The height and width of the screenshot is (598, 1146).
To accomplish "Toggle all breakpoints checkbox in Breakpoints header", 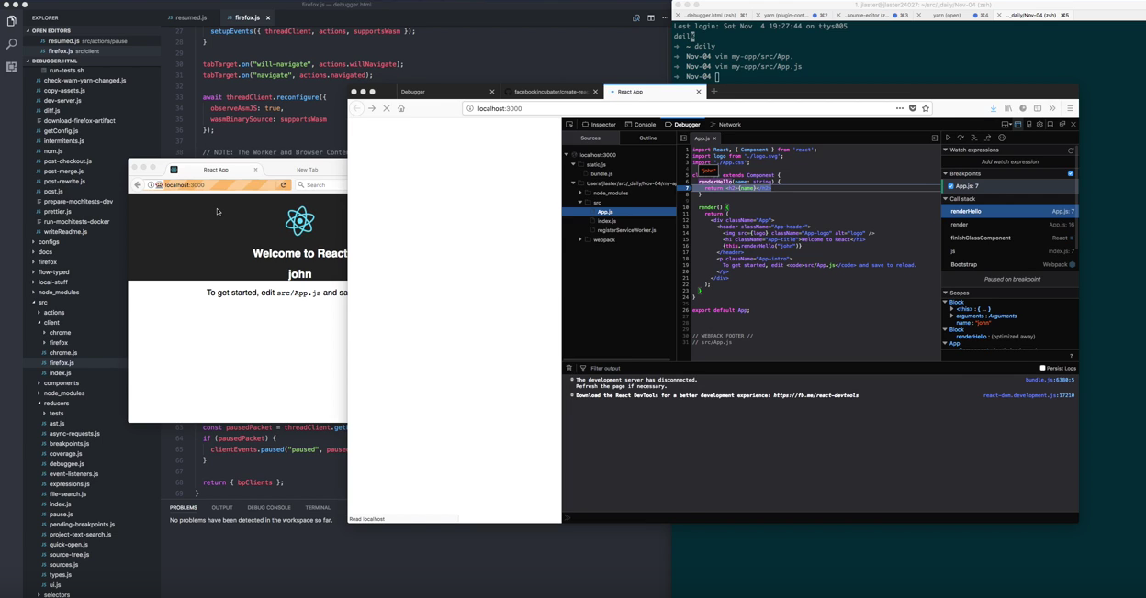I will coord(1071,173).
